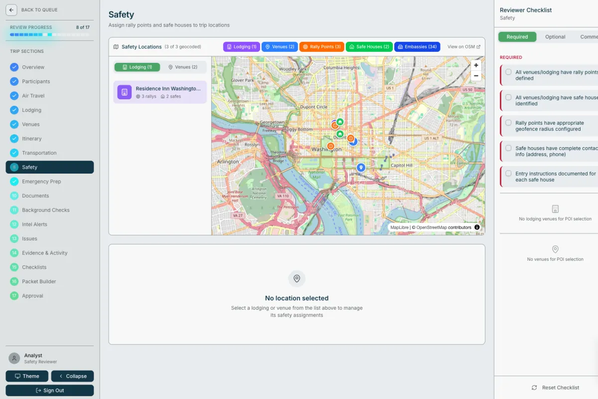598x399 pixels.
Task: Toggle the Embassies (34) map filter
Action: (417, 47)
